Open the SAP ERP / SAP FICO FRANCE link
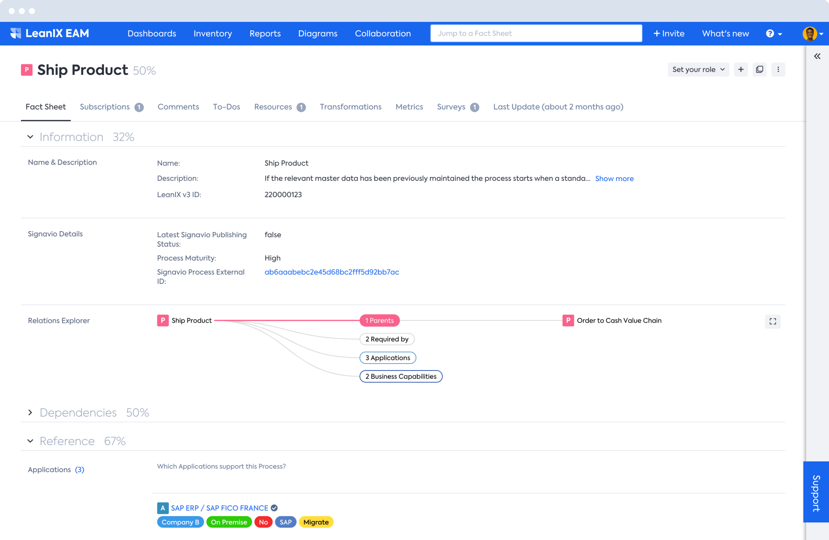 (x=219, y=508)
